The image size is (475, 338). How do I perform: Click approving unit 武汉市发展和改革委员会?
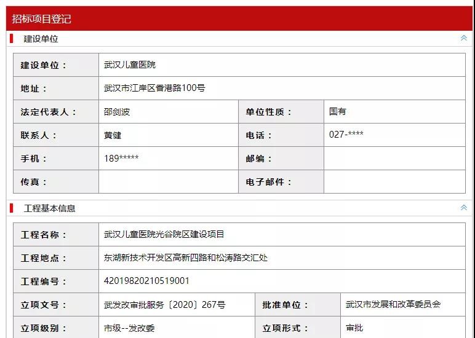click(393, 304)
